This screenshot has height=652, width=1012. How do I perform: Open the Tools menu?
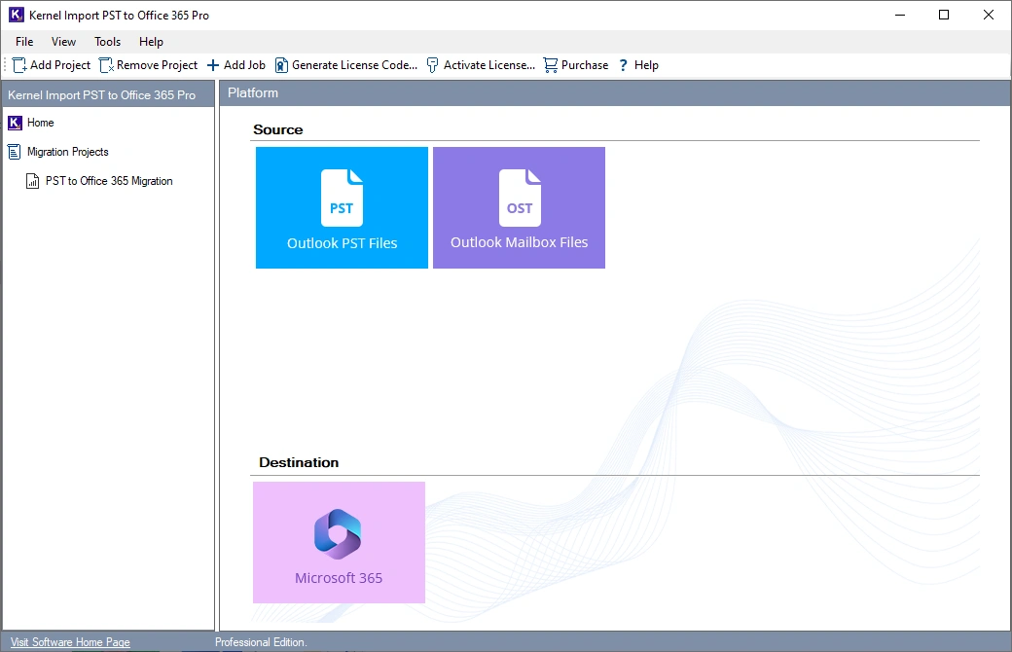[x=107, y=41]
